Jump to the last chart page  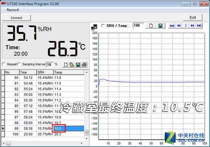click(x=199, y=26)
